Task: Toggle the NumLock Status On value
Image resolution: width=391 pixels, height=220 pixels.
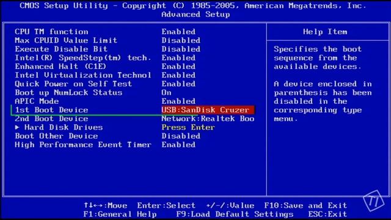Action: [x=166, y=92]
